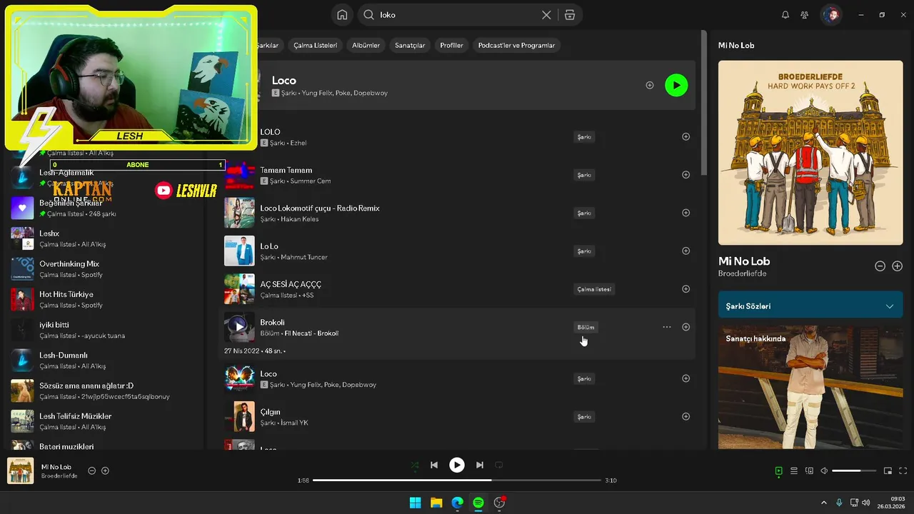Image resolution: width=914 pixels, height=514 pixels.
Task: Skip to previous track
Action: [x=434, y=465]
